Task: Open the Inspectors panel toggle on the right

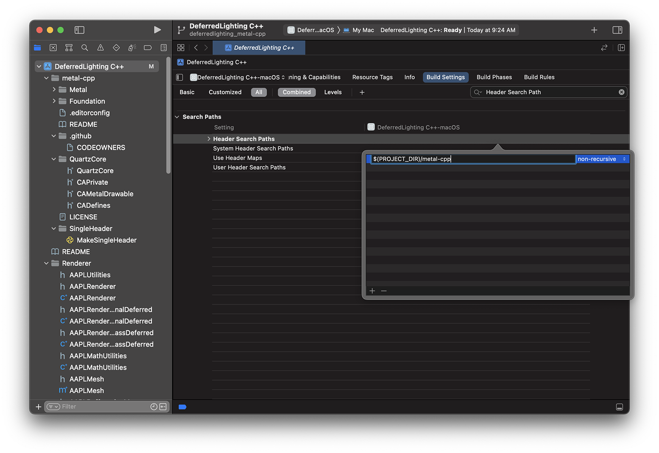Action: (x=617, y=30)
